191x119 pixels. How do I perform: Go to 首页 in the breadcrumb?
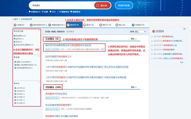[x=16, y=19]
